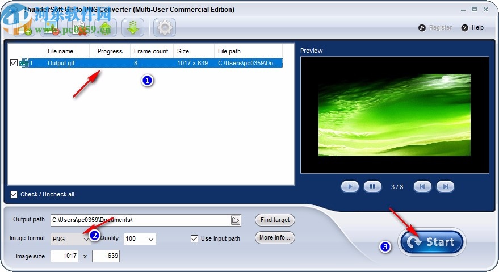499x272 pixels.
Task: Maximize the converter window
Action: 474,10
